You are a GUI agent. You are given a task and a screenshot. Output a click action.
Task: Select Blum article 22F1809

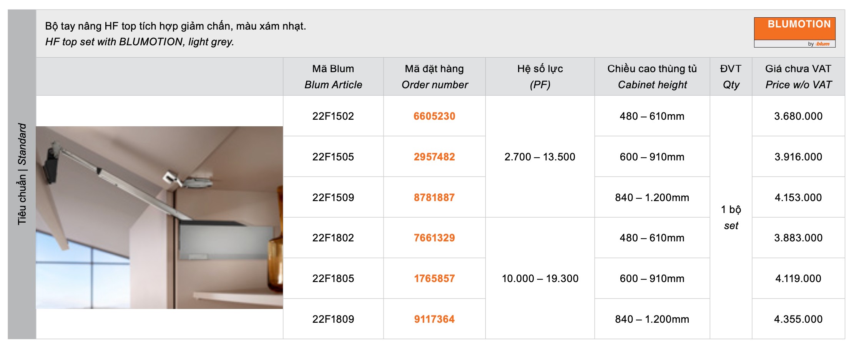[x=333, y=319]
